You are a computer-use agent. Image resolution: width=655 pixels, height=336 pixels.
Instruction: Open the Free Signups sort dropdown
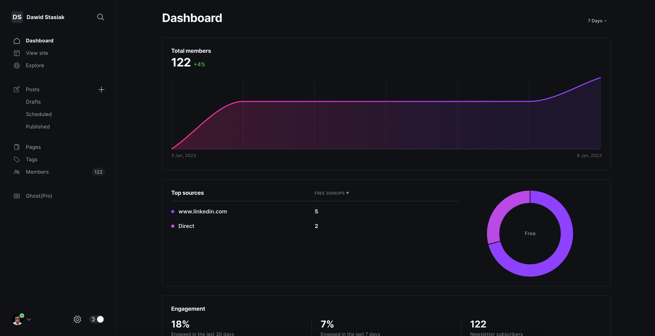coord(332,193)
